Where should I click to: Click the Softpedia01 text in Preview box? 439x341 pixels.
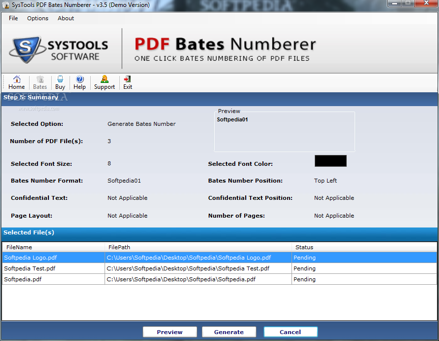(x=232, y=119)
